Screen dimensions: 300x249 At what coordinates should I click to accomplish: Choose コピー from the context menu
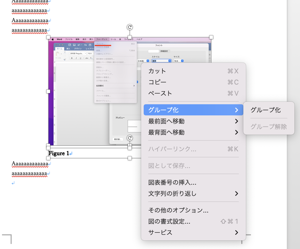[x=194, y=82]
